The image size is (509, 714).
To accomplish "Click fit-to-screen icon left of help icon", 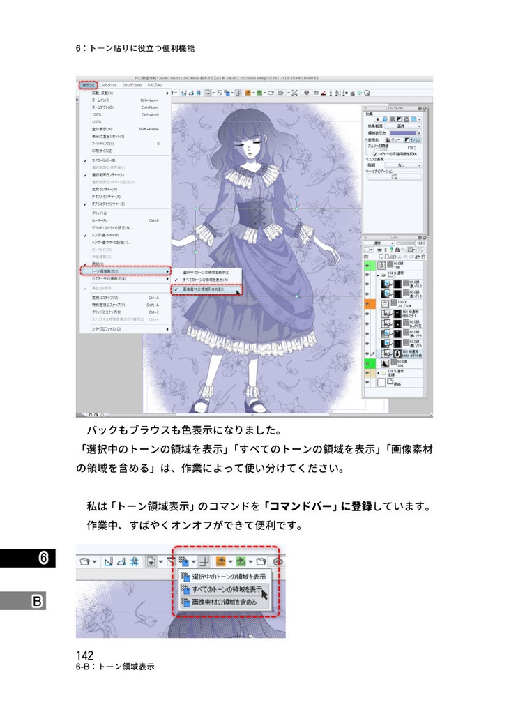I will tap(294, 93).
